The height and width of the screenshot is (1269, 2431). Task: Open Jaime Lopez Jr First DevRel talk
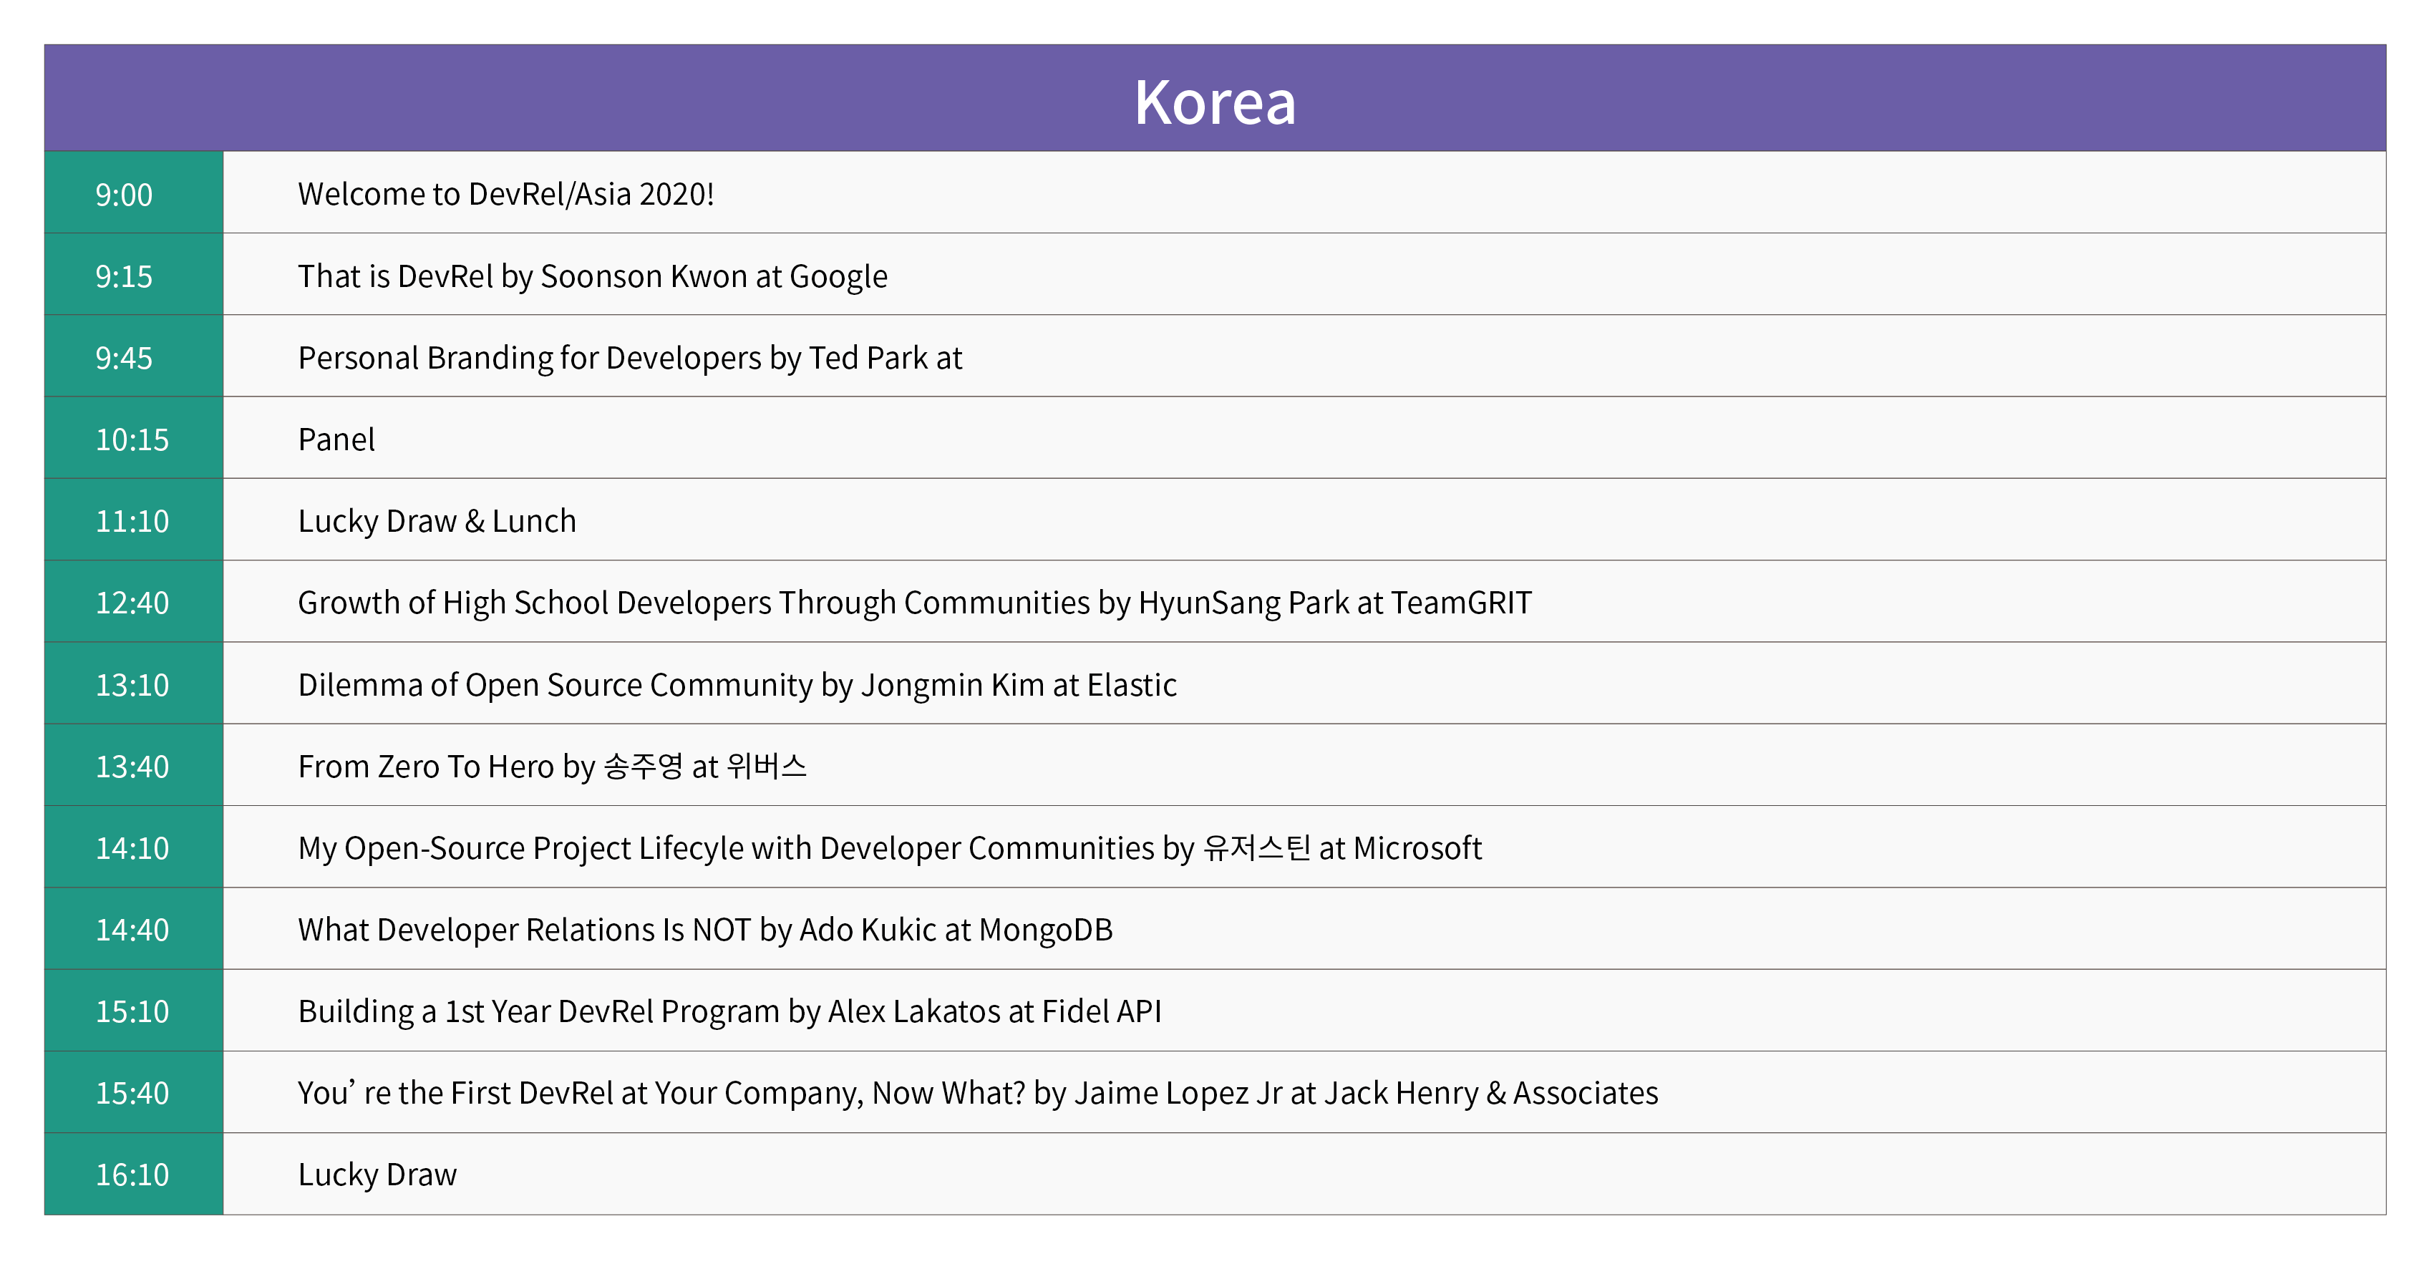pos(976,1094)
